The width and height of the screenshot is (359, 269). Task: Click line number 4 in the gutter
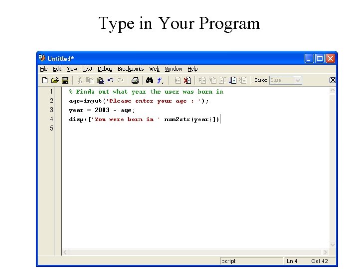(51, 119)
